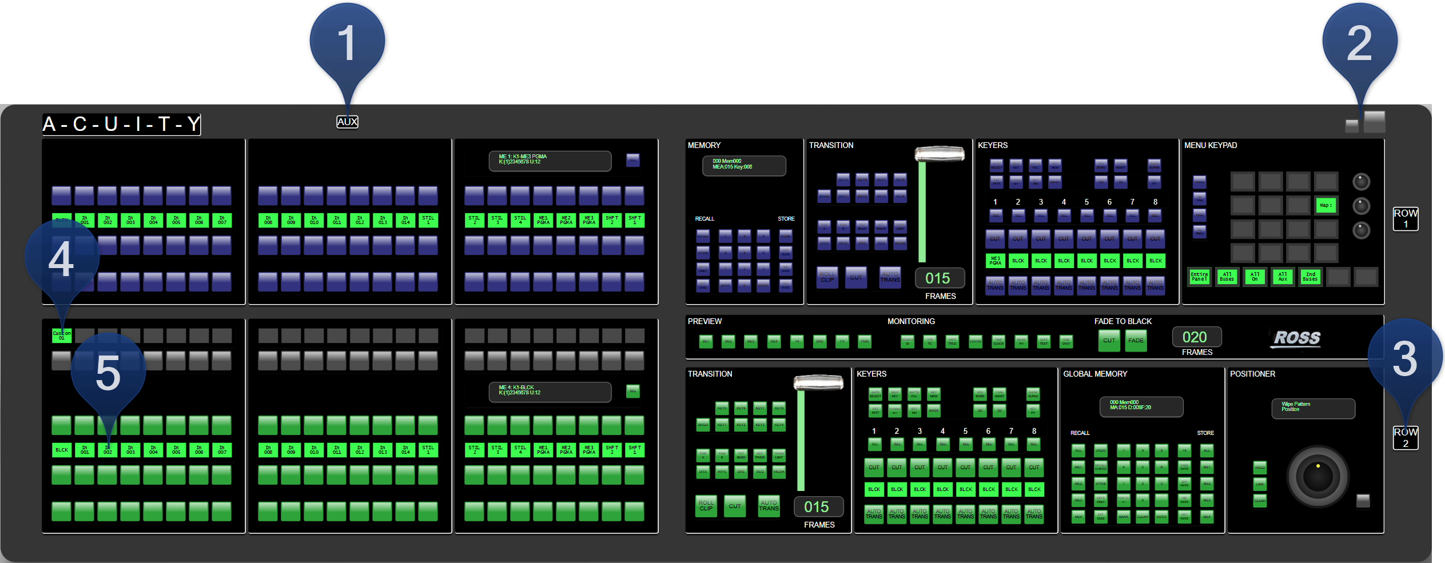Viewport: 1445px width, 563px height.
Task: Click the top rotary knob in Menu Keypad
Action: coord(1361,182)
